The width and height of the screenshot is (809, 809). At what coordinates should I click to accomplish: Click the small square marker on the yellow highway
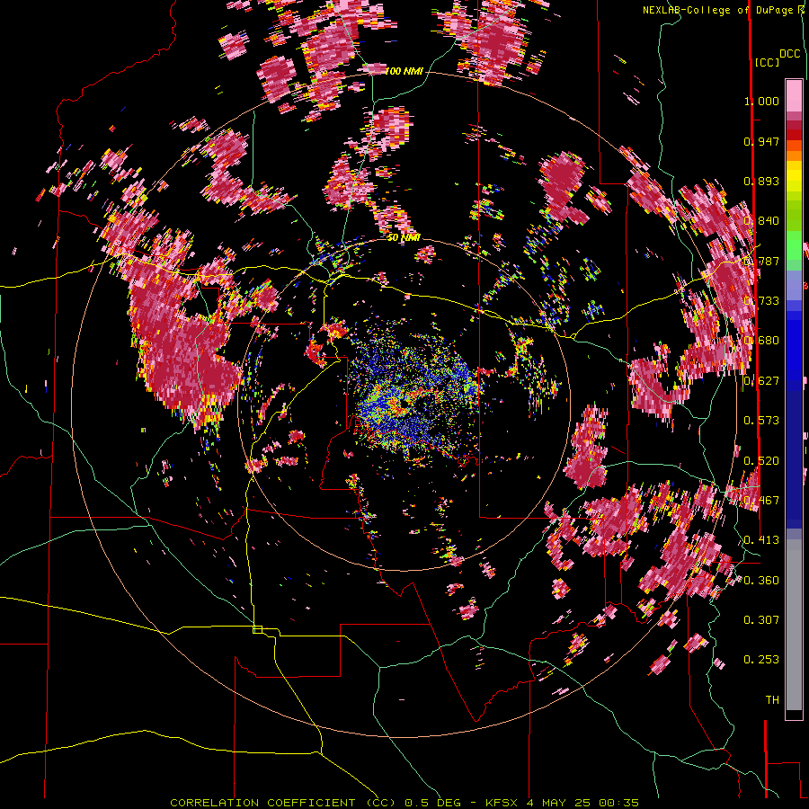[257, 629]
